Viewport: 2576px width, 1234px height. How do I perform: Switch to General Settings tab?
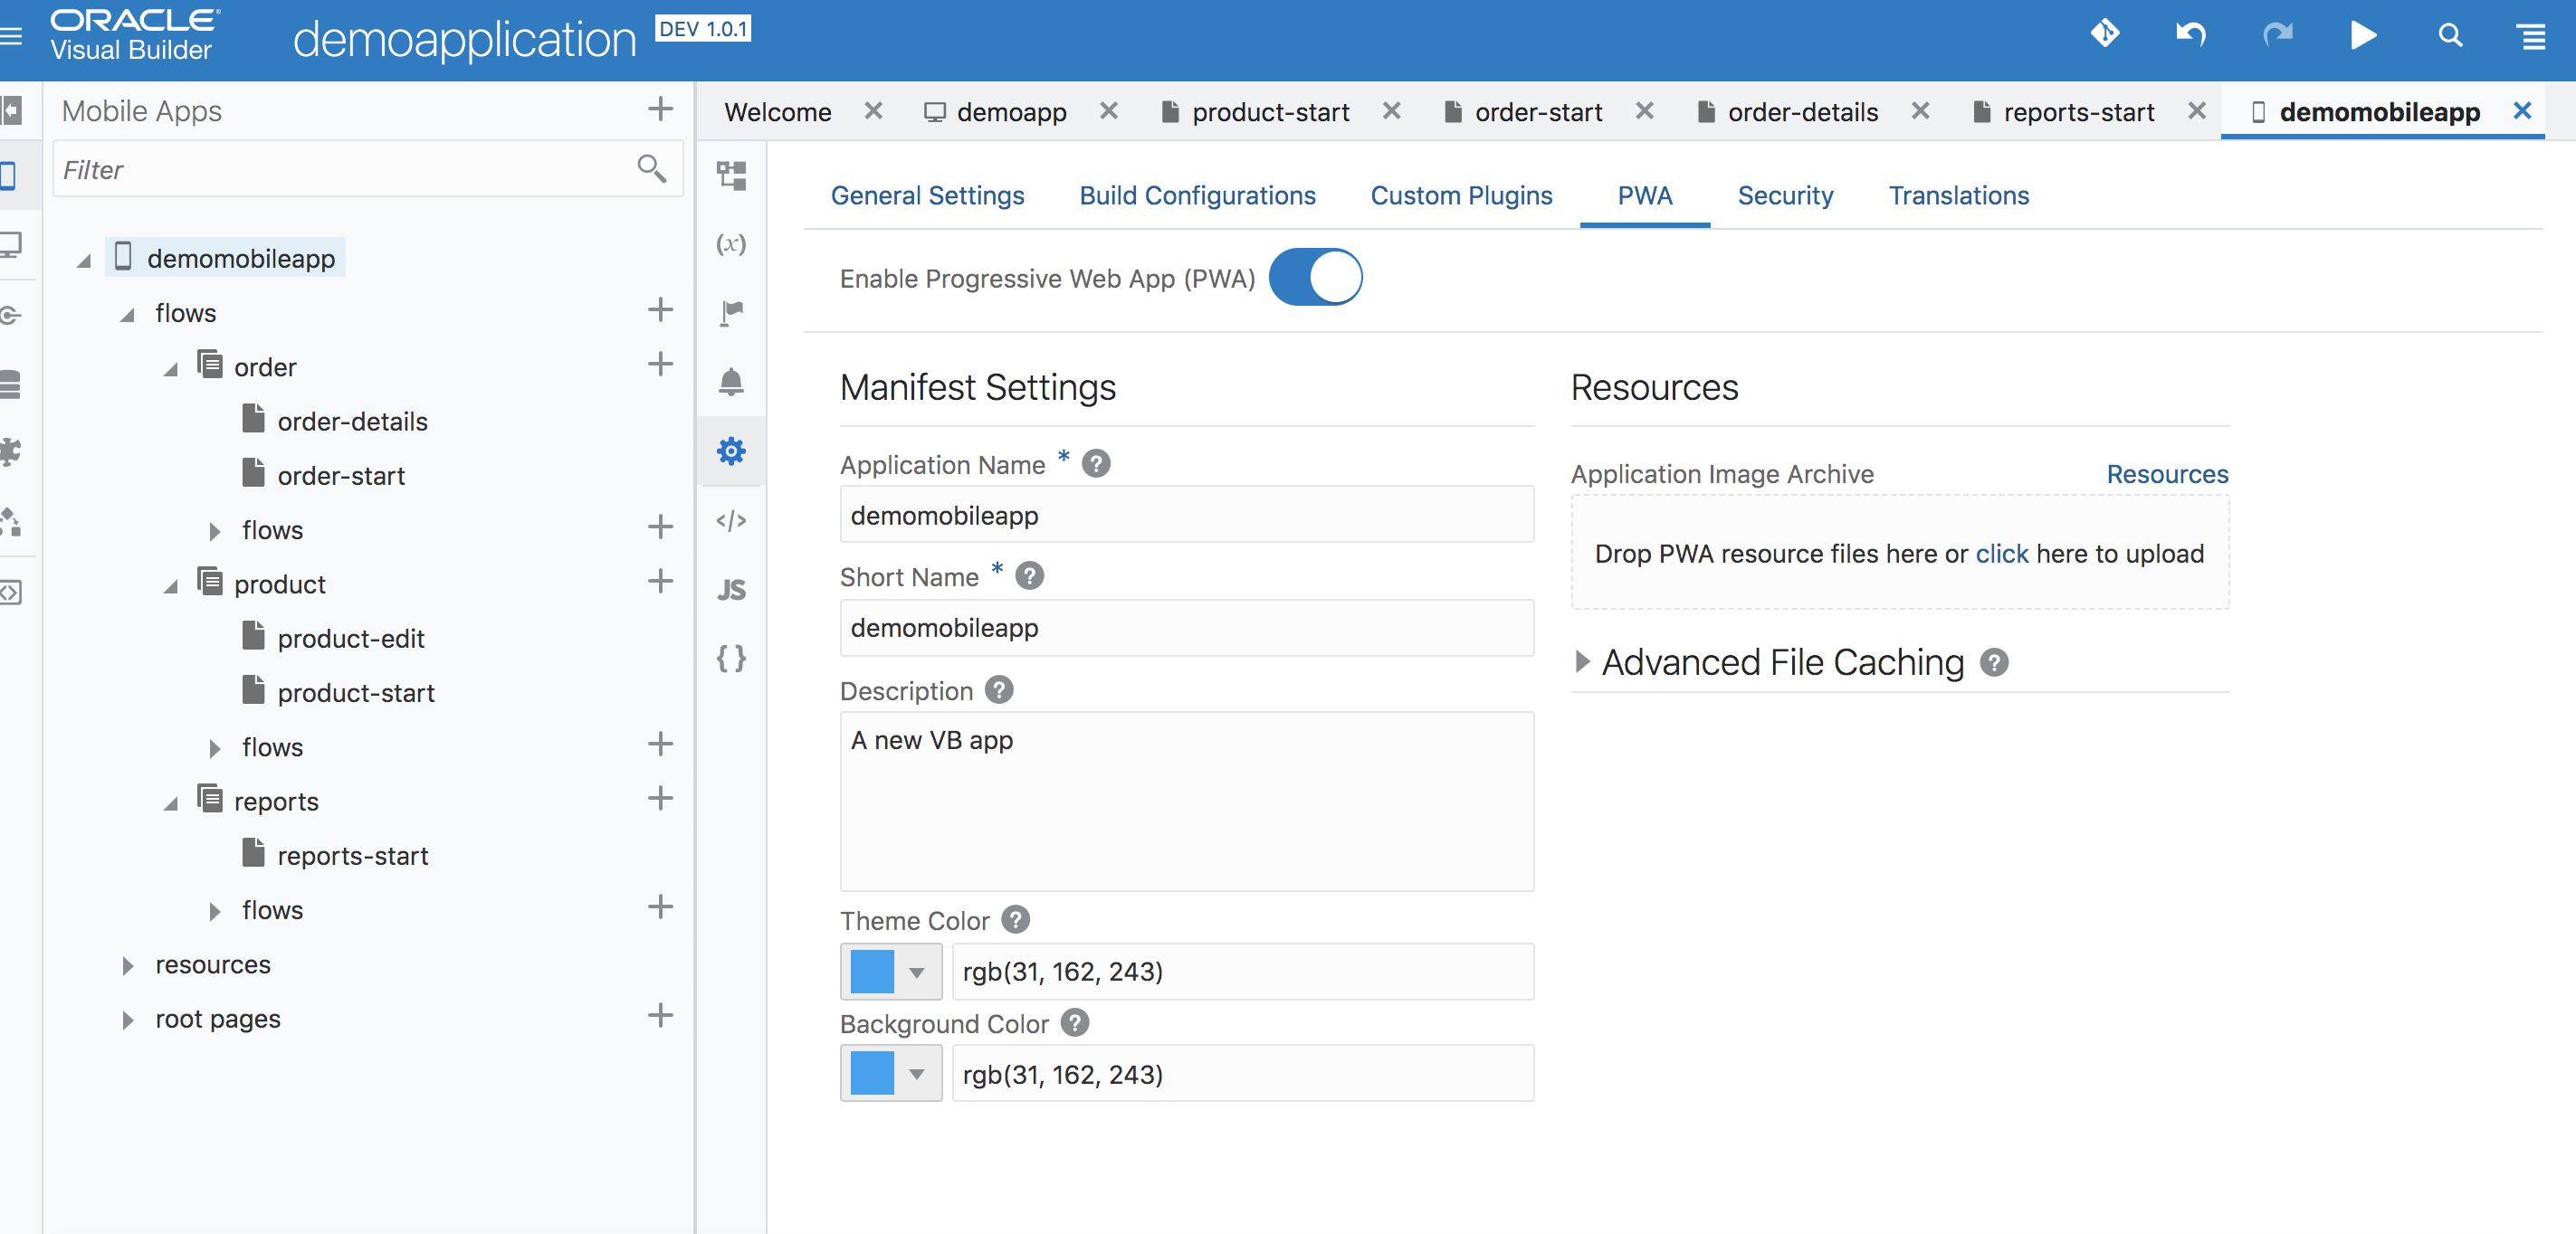pyautogui.click(x=927, y=195)
